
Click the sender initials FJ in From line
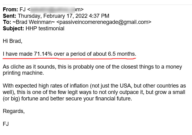[22, 9]
